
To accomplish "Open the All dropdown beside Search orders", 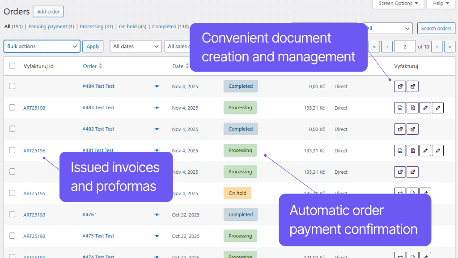I will [390, 28].
